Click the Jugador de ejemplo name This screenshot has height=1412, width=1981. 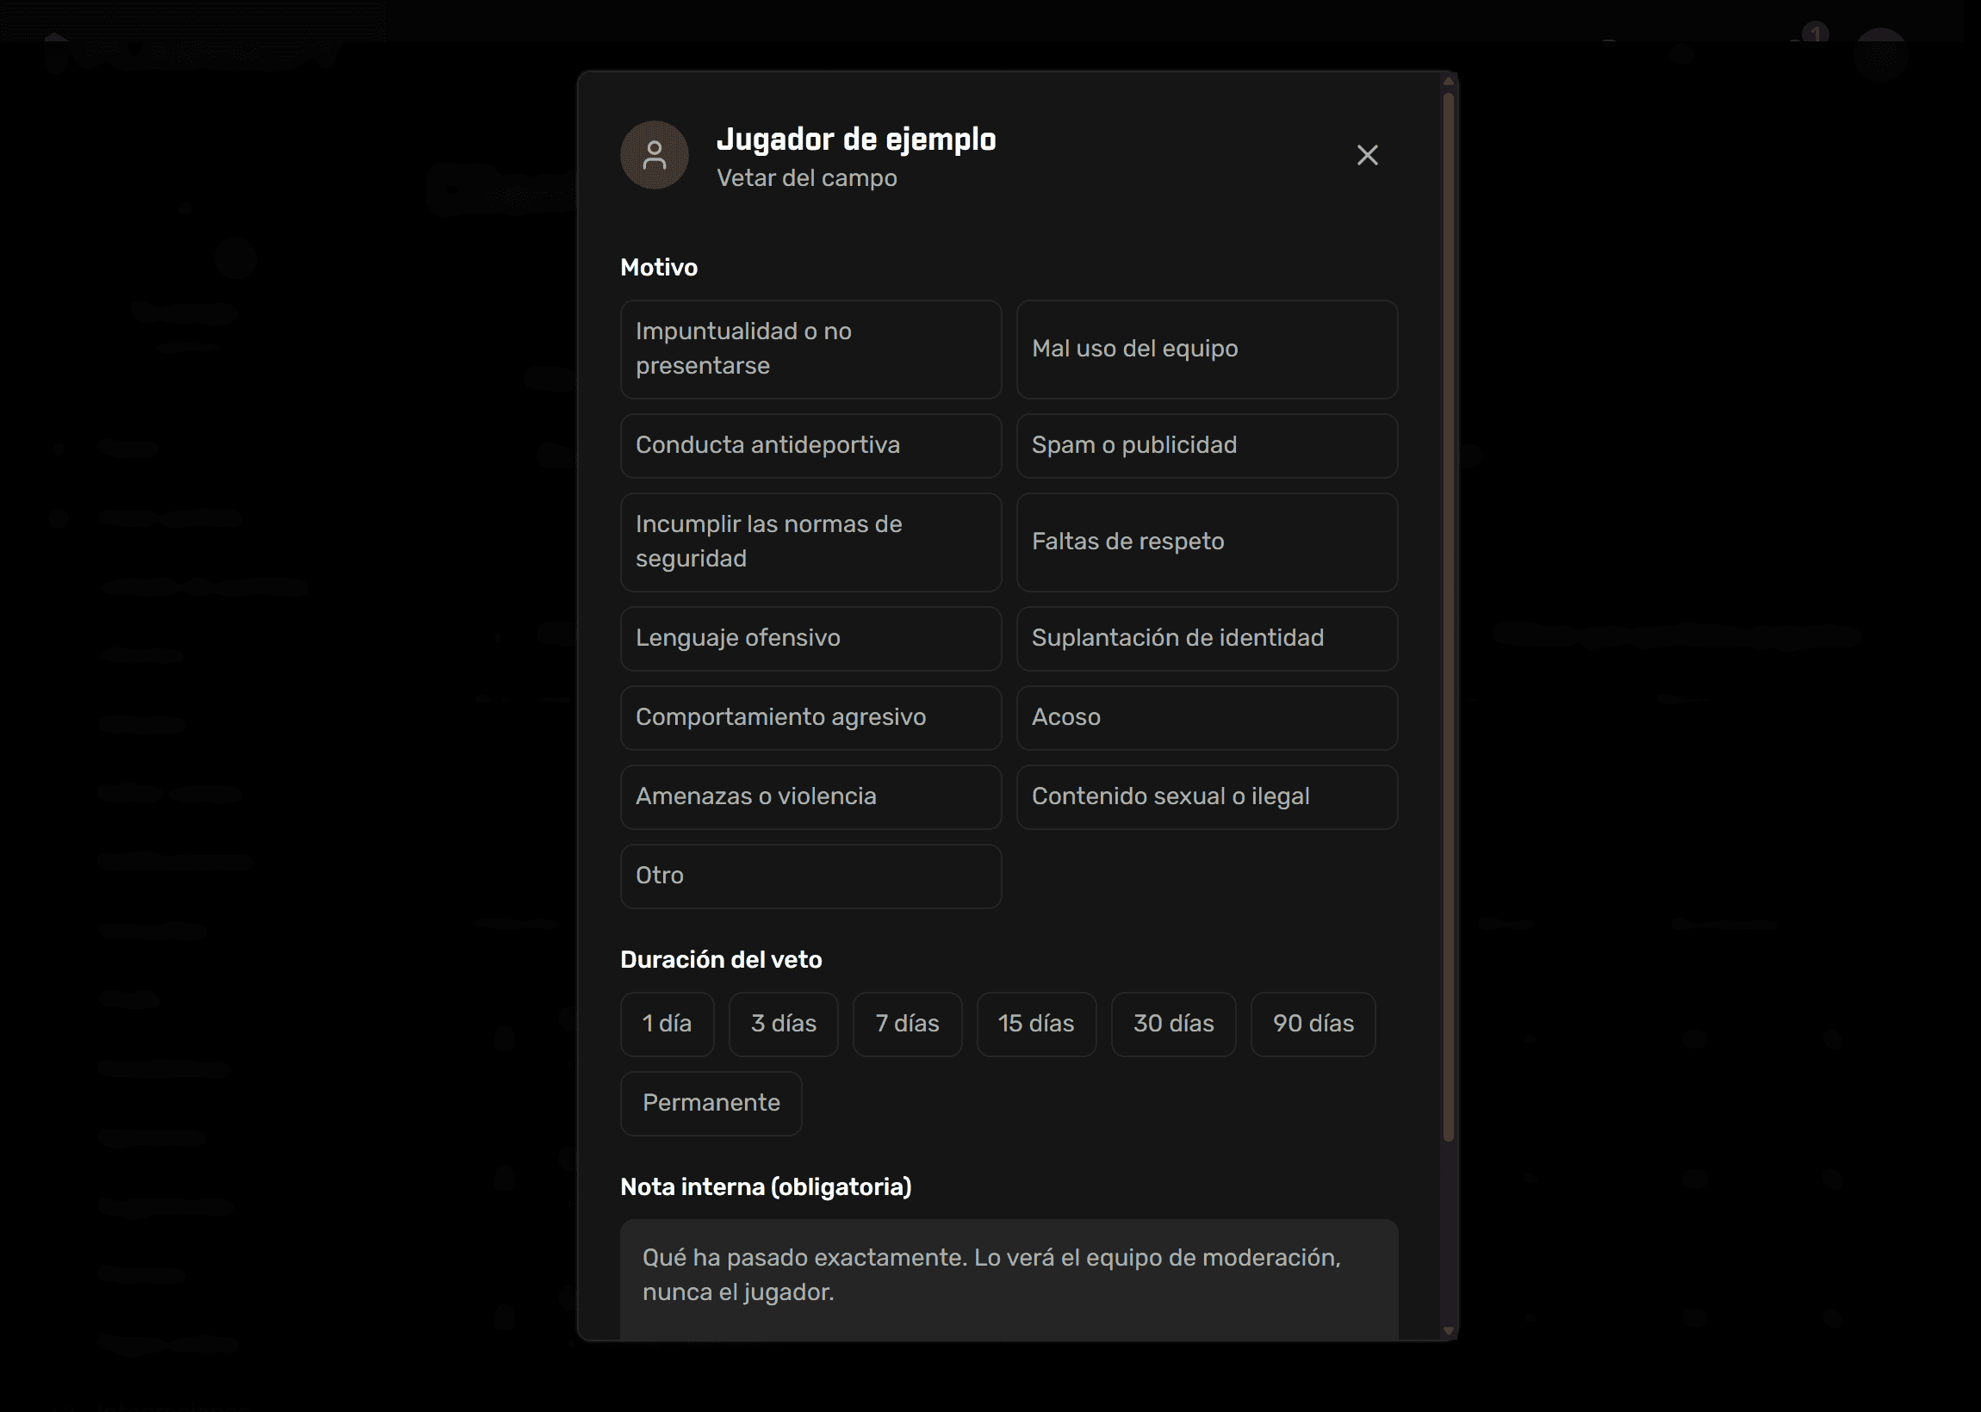tap(856, 139)
